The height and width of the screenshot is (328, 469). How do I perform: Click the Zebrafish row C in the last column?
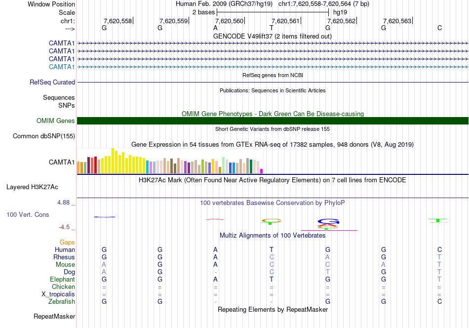tap(439, 302)
